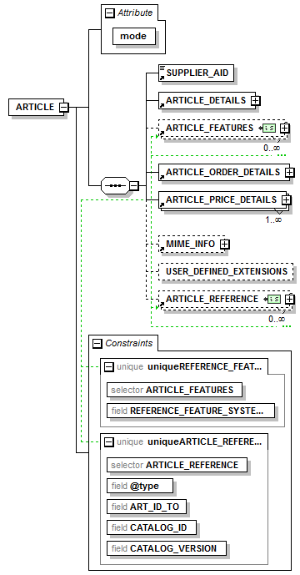Select the mode attribute
Viewport: 300px width, 575px height.
tap(134, 37)
